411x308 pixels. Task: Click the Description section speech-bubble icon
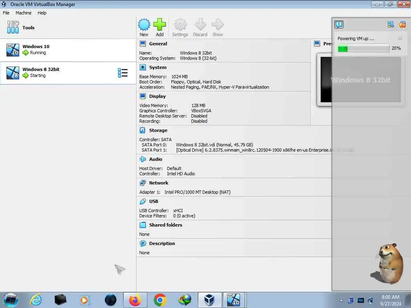coord(143,243)
